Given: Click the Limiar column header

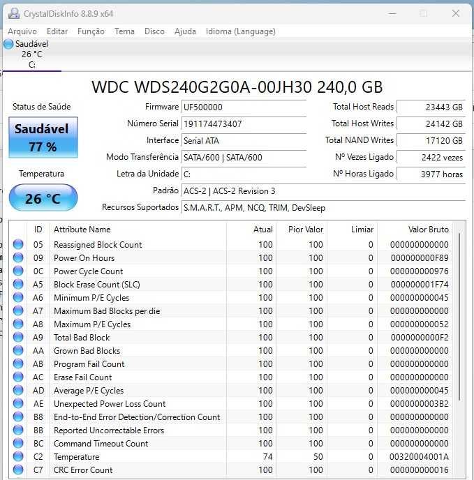Looking at the screenshot, I should coord(352,230).
